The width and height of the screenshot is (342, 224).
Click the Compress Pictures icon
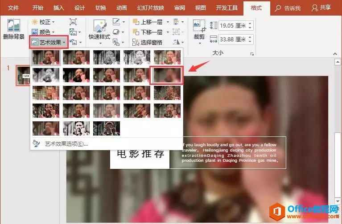pos(73,22)
